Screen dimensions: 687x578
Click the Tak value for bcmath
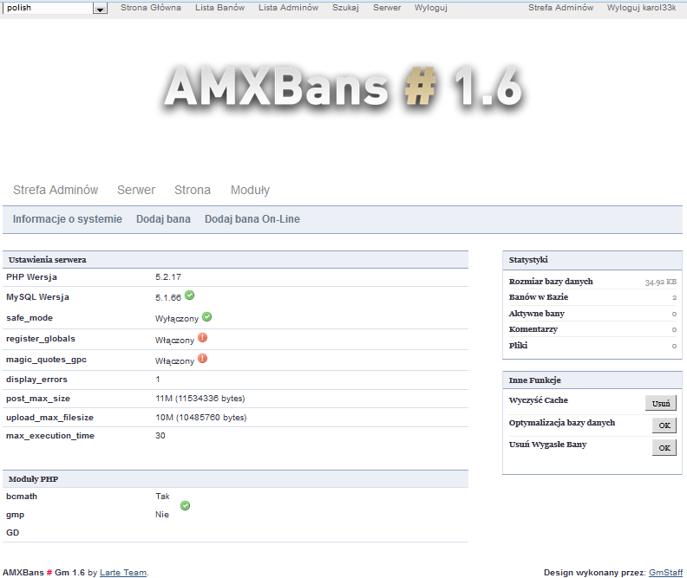click(x=162, y=497)
